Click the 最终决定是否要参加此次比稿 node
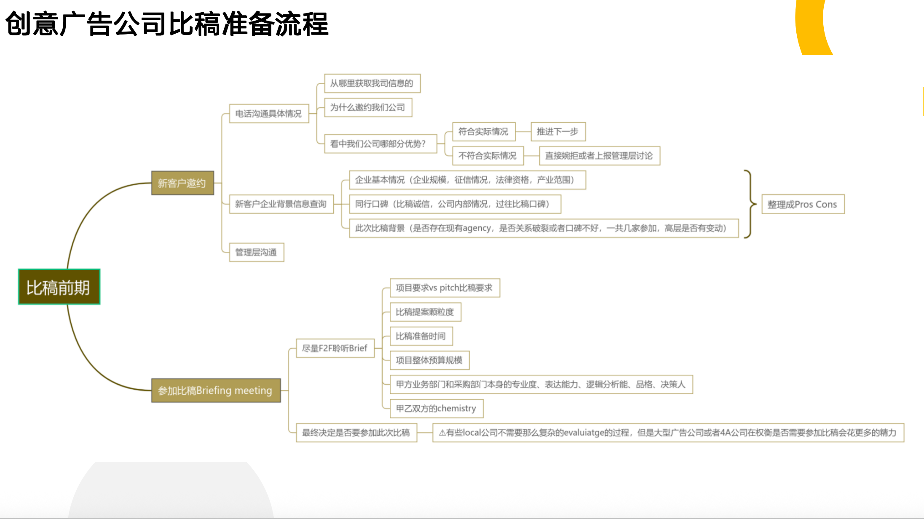 pos(356,433)
